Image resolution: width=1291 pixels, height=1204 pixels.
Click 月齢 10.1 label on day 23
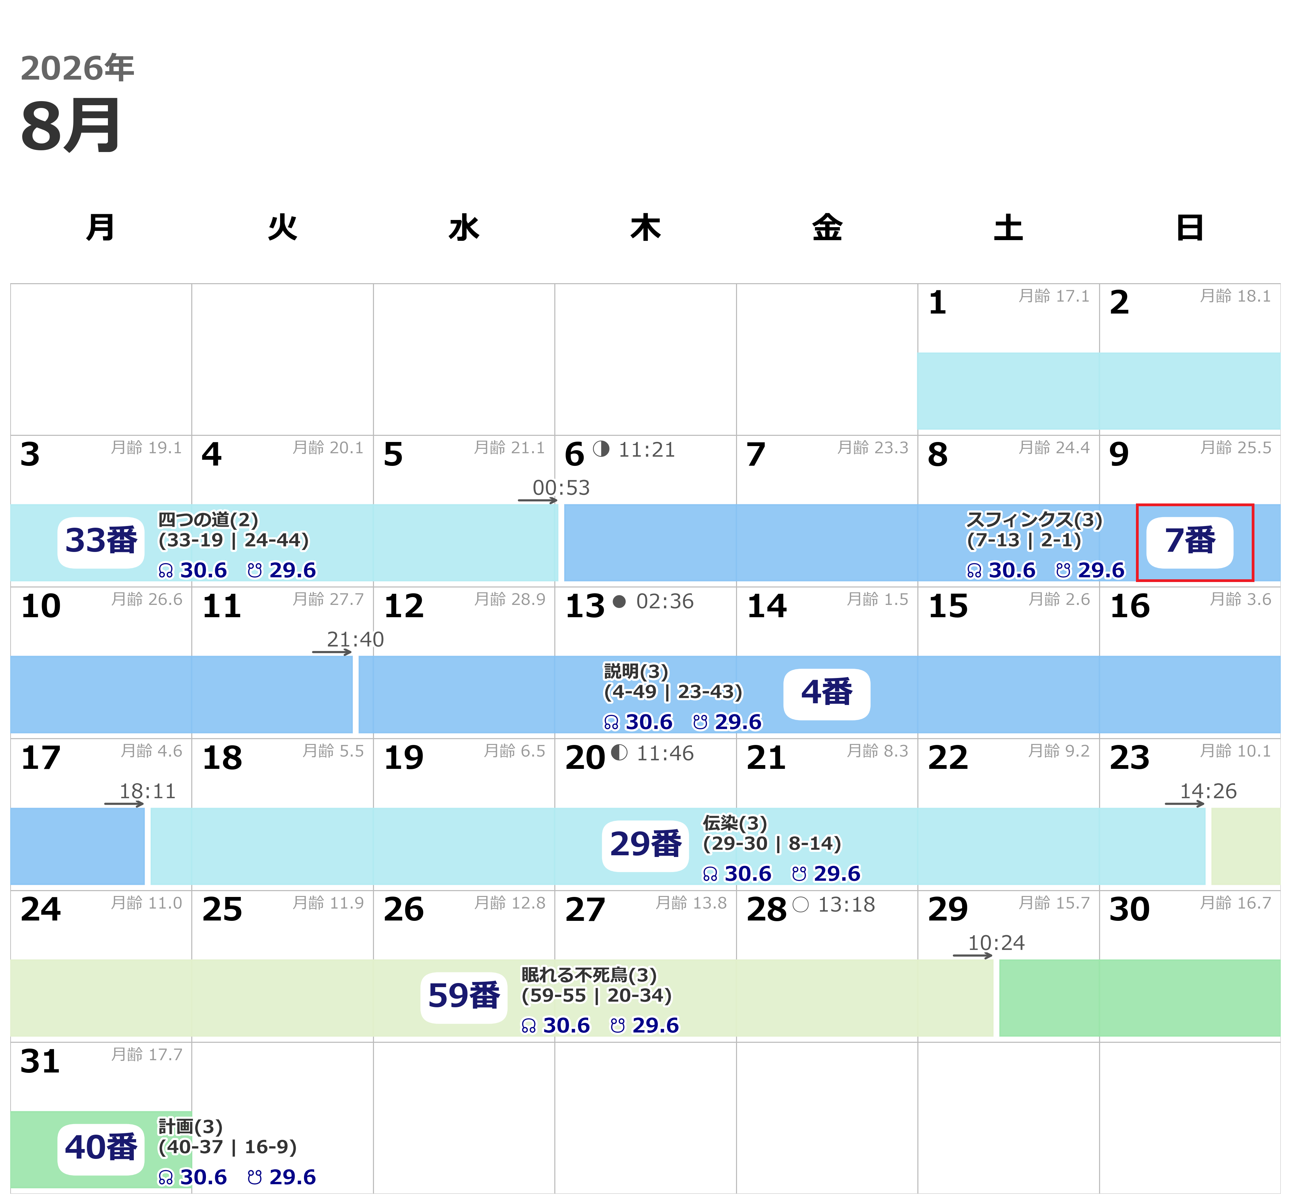tap(1235, 751)
